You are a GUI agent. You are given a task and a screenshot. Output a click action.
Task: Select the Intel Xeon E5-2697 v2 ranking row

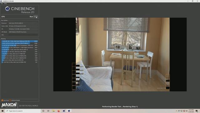pyautogui.click(x=20, y=50)
